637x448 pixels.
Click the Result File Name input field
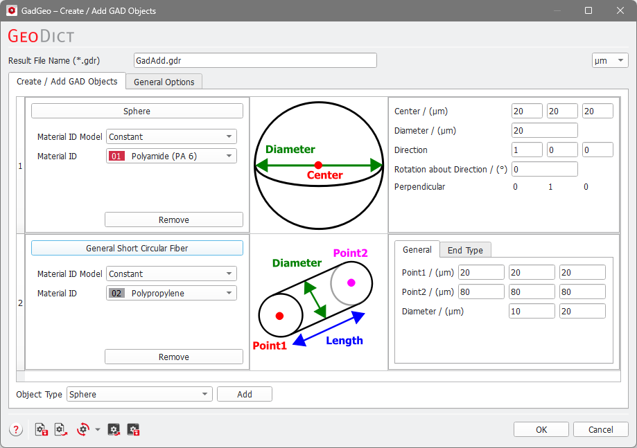(255, 60)
